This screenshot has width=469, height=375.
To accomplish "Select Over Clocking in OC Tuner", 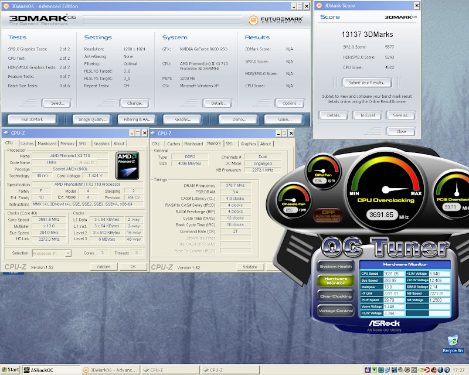I will coord(335,296).
